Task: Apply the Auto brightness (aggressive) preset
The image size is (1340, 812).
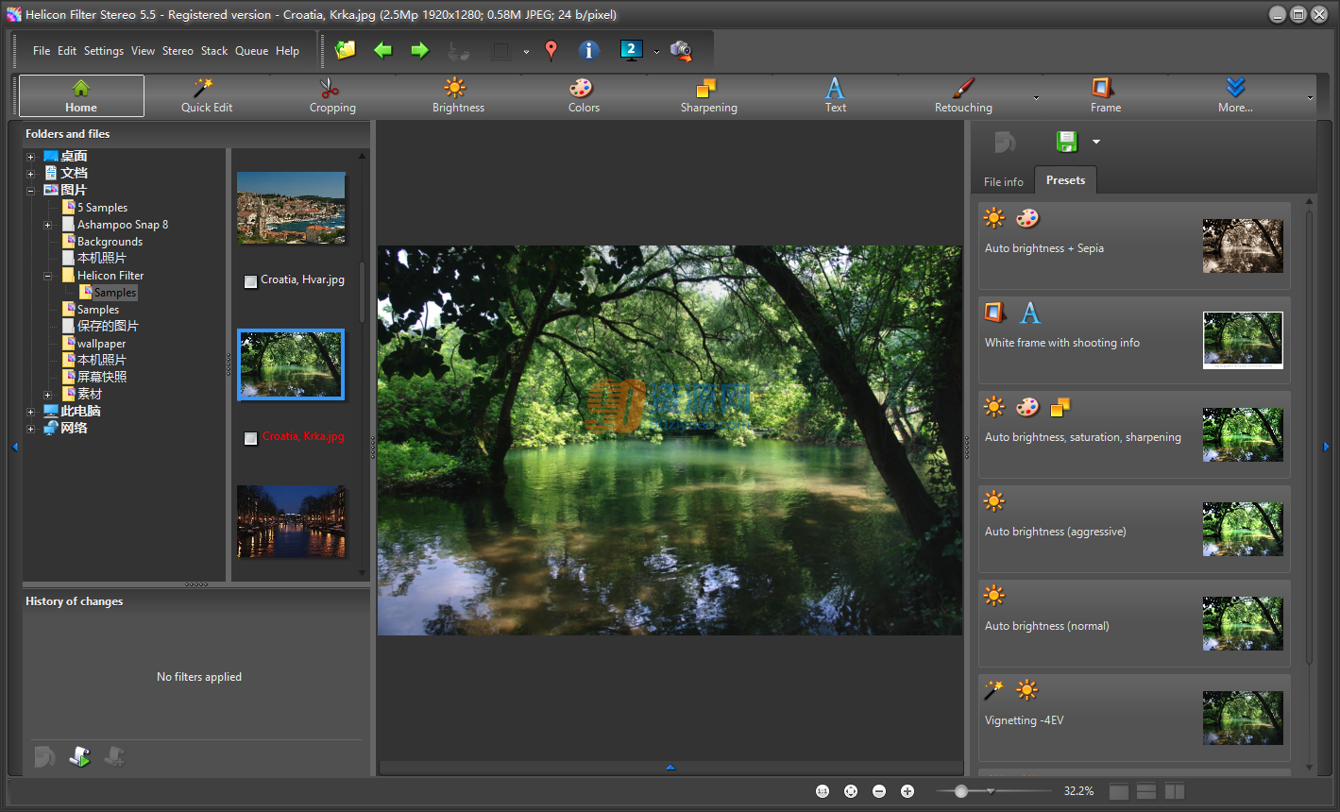Action: (x=1134, y=529)
